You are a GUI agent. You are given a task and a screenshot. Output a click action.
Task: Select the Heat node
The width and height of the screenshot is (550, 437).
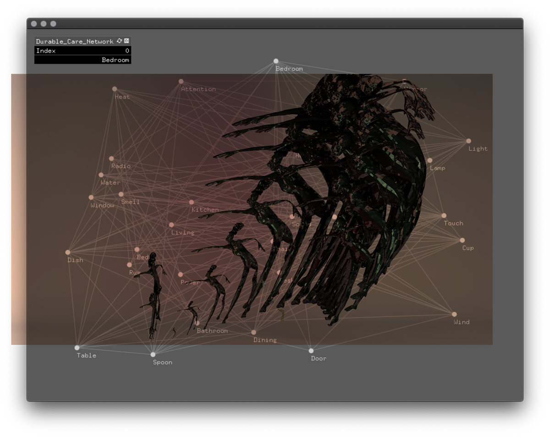click(114, 89)
